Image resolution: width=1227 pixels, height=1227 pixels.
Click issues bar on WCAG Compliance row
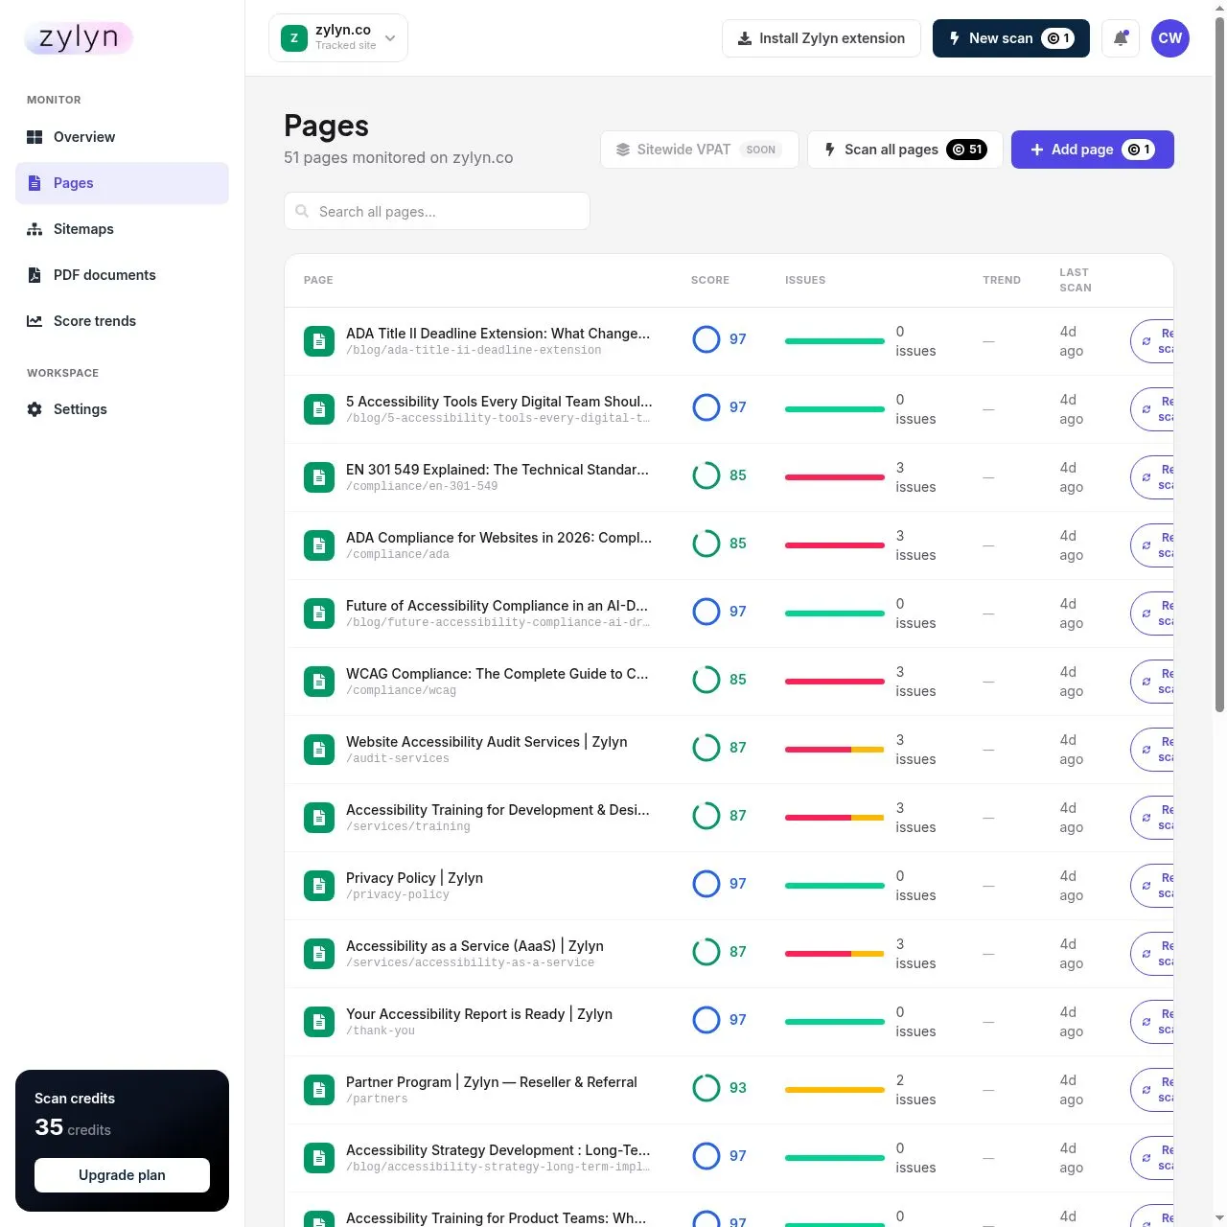click(834, 682)
